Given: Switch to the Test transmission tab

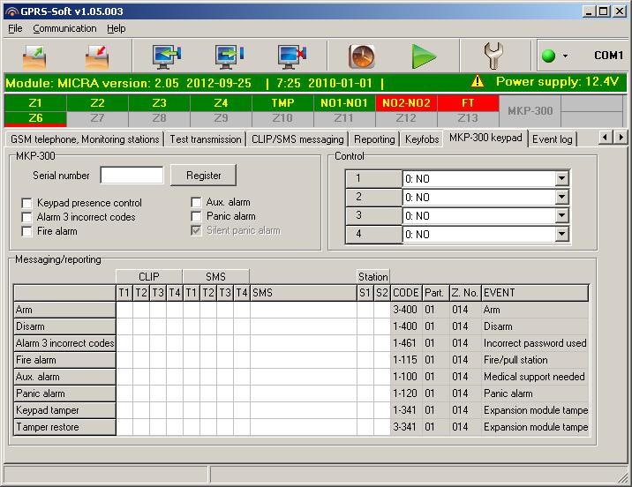Looking at the screenshot, I should click(x=205, y=139).
